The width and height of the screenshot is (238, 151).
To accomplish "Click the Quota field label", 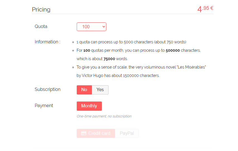I will point(41,27).
